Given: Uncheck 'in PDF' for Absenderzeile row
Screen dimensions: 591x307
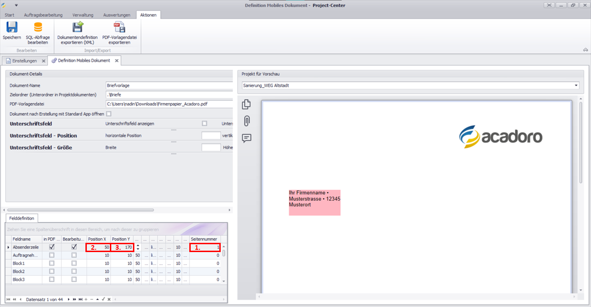Looking at the screenshot, I should click(52, 247).
